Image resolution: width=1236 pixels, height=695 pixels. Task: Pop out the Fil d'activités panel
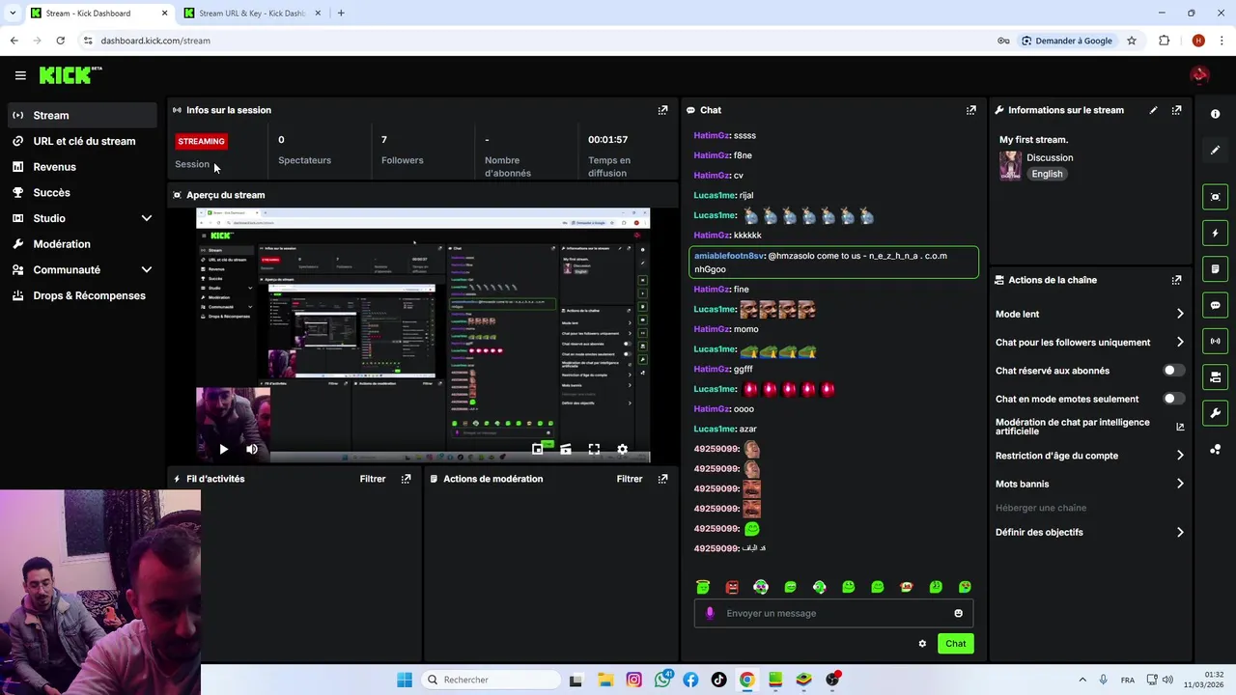(x=406, y=479)
